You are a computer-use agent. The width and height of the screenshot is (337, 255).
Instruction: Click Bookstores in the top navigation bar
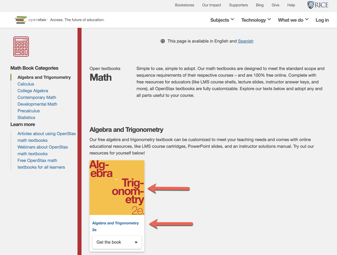184,5
